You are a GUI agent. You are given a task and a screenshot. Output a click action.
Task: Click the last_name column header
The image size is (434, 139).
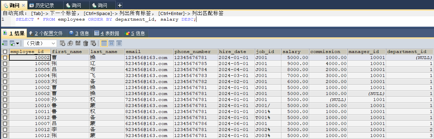click(x=107, y=52)
